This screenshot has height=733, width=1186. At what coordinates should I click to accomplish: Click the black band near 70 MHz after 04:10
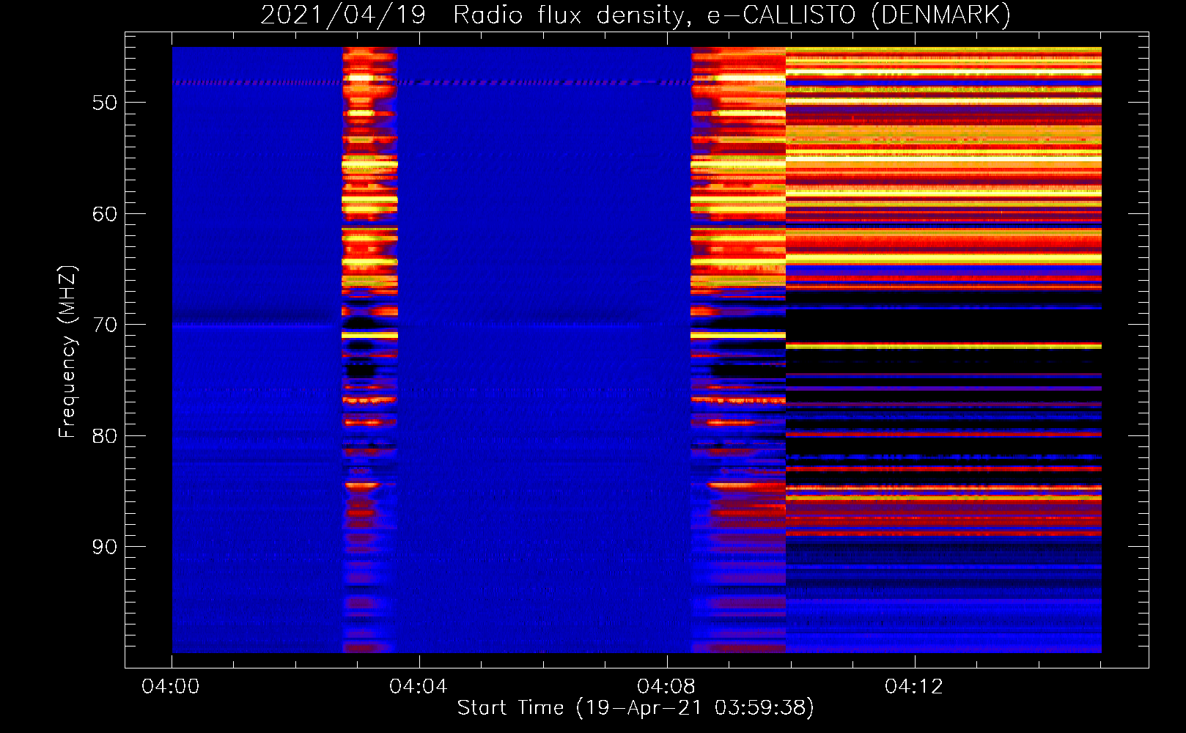coord(943,325)
